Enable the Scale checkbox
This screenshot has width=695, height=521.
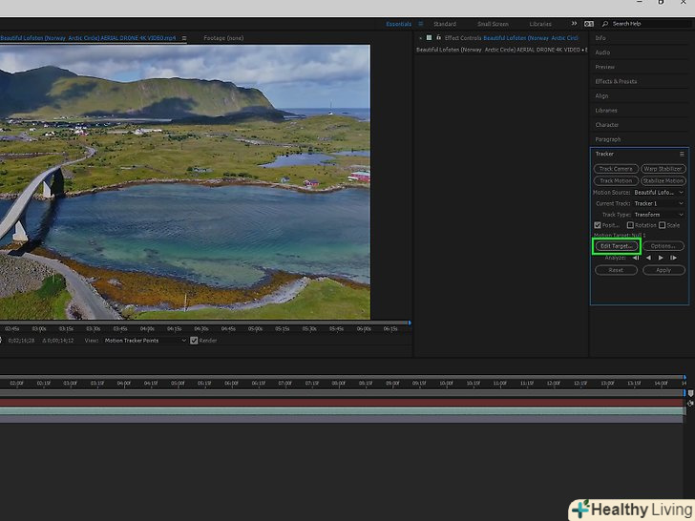tap(663, 225)
